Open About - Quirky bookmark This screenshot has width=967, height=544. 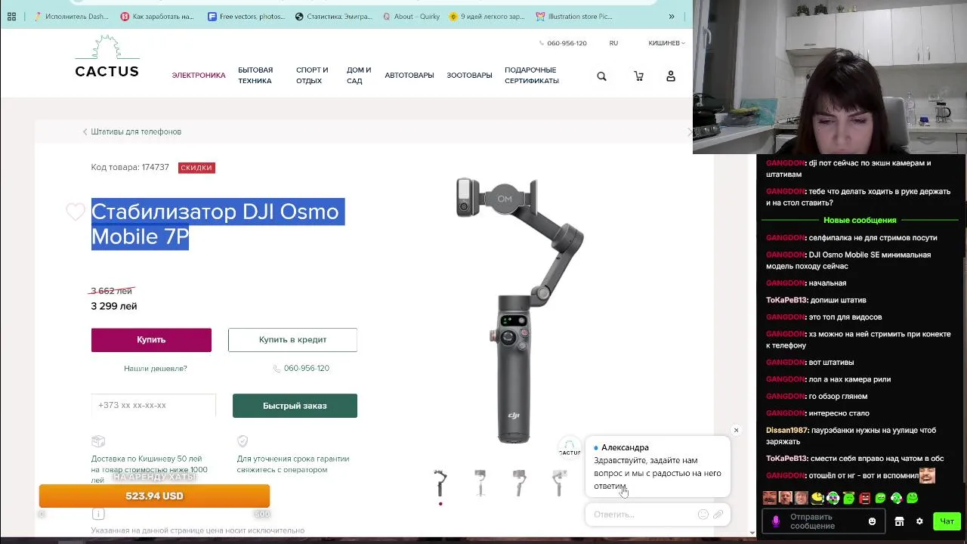[412, 16]
